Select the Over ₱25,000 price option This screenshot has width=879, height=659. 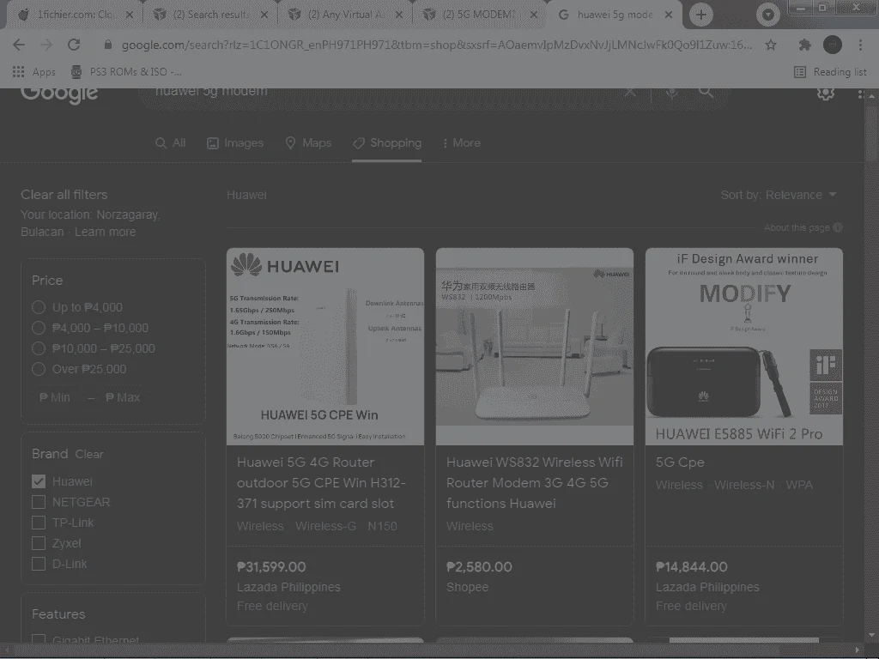coord(39,369)
